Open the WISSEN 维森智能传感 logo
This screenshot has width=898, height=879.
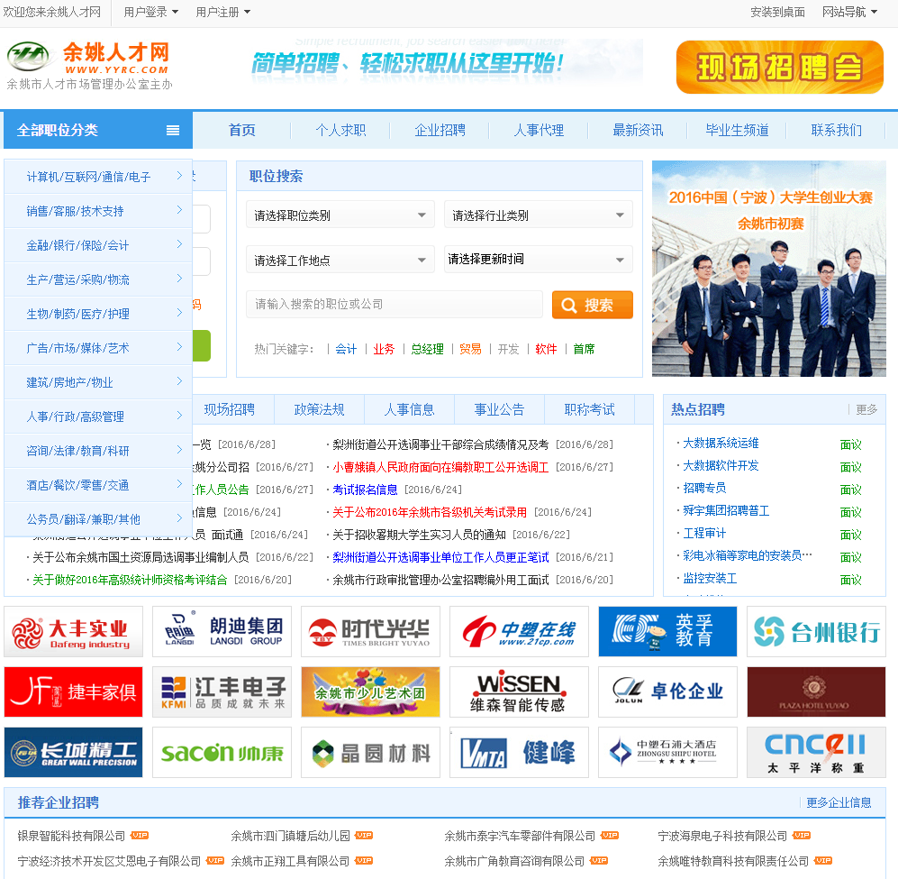pos(519,692)
